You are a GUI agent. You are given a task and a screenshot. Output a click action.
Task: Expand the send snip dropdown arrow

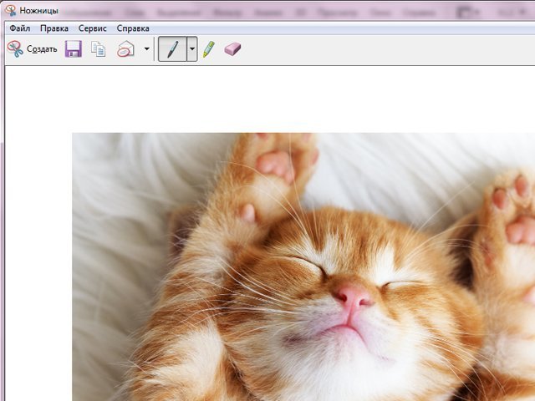click(x=147, y=49)
